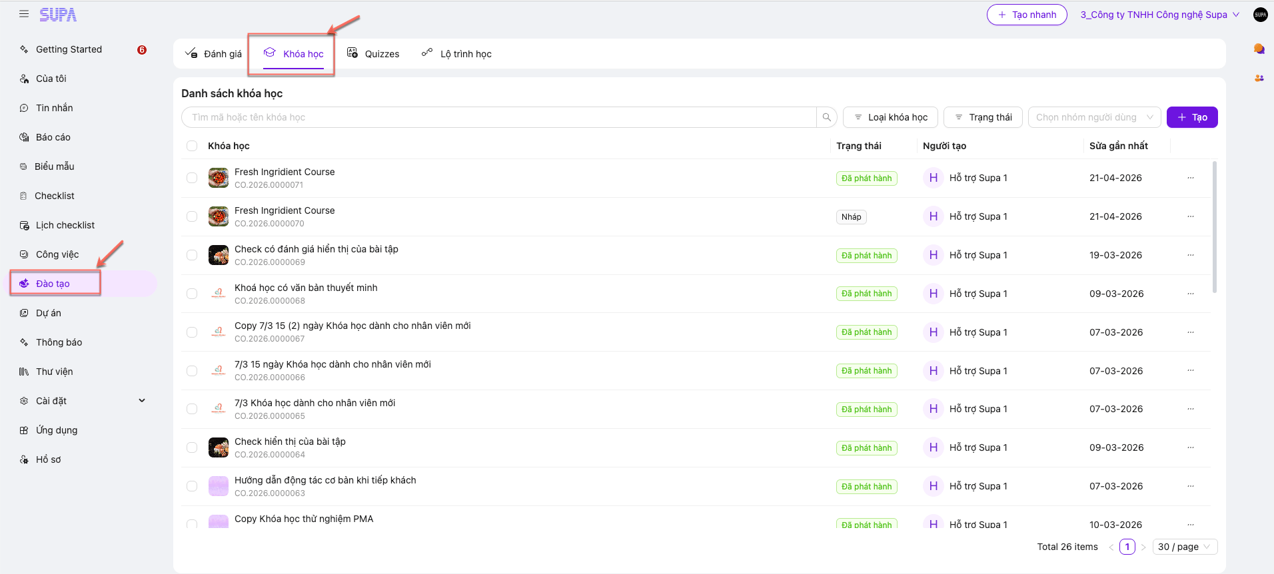Open more options for course CO.2026.0000069
Viewport: 1274px width, 574px height.
pos(1191,255)
